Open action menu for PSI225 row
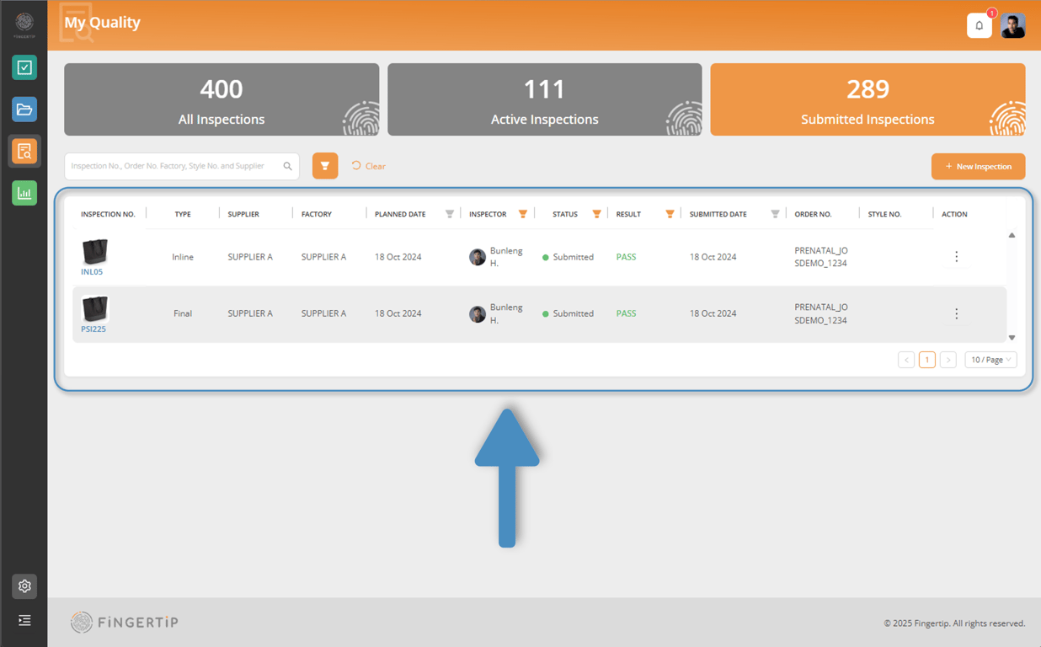 956,313
